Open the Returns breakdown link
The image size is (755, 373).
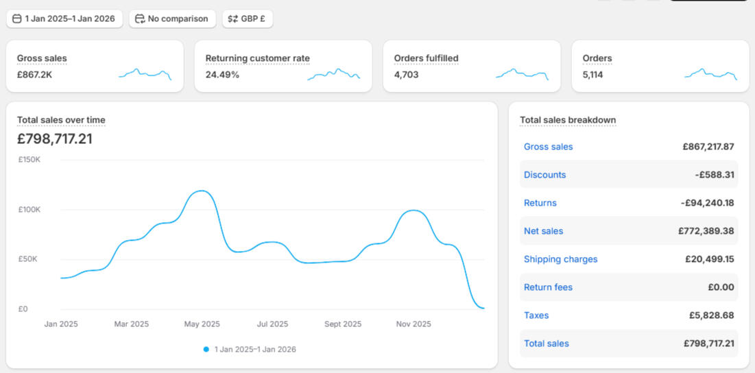pos(540,203)
